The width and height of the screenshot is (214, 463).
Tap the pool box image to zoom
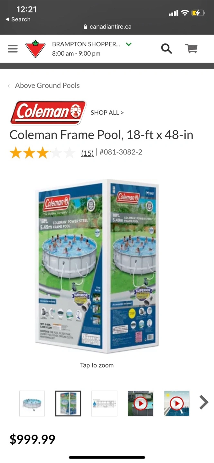[x=97, y=266]
